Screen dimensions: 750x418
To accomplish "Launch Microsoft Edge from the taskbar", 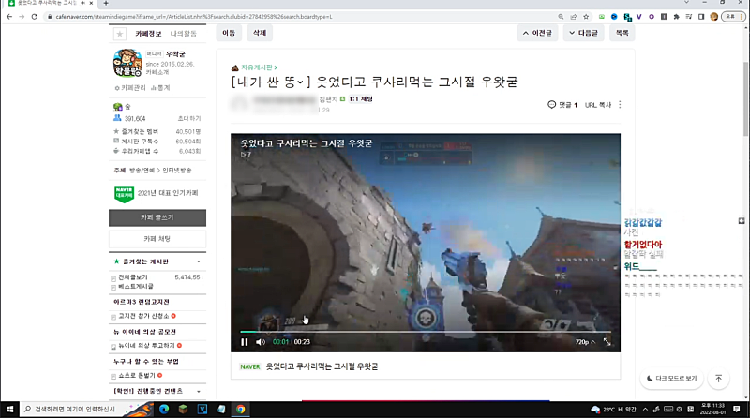I will [164, 409].
